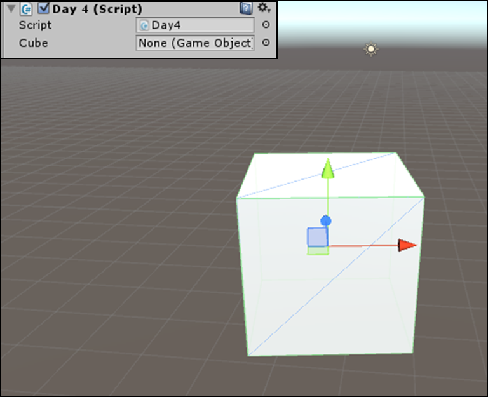Open object picker for Cube field
Viewport: 488px width, 397px height.
pos(266,43)
